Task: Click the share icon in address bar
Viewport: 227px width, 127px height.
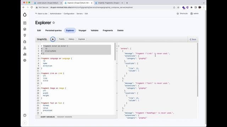Action: tap(174, 7)
